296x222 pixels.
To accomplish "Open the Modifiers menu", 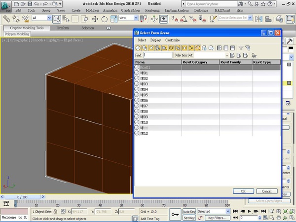I will tap(92, 10).
